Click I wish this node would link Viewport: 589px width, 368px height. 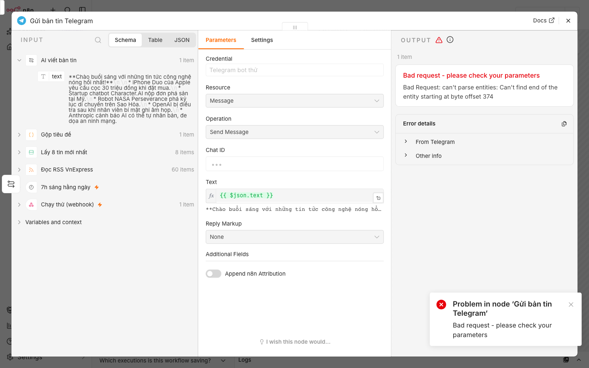pos(295,342)
